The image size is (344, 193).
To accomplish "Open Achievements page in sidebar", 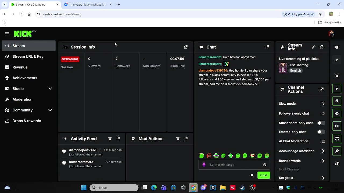I will [28, 78].
